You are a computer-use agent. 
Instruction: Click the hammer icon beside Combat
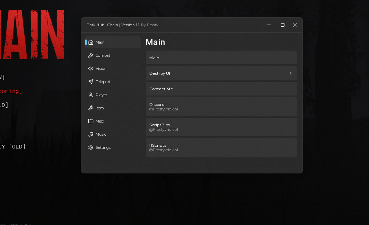click(90, 55)
